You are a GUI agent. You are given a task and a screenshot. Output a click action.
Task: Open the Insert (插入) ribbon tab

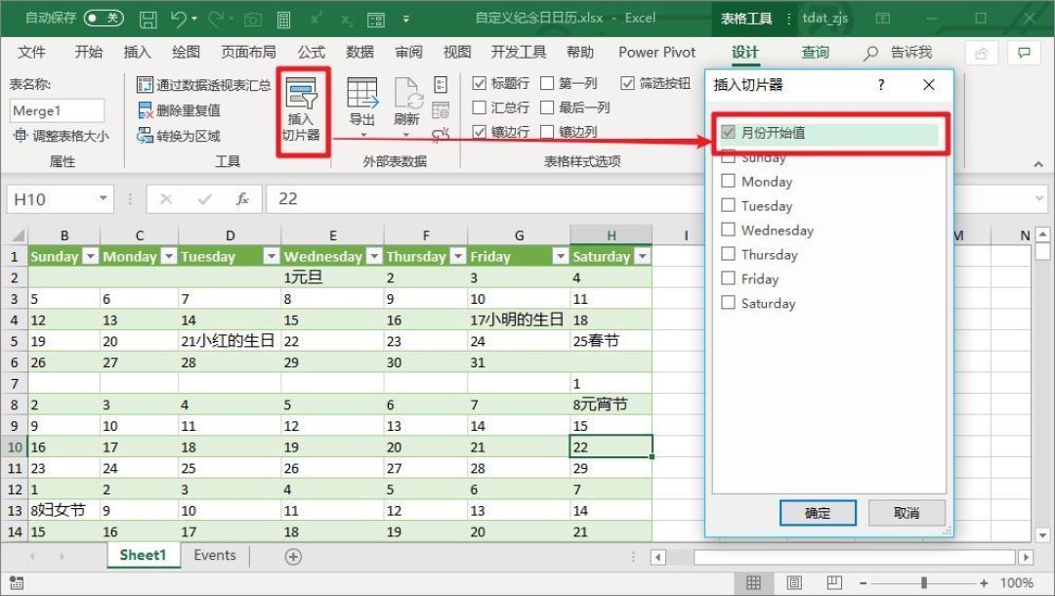[138, 53]
